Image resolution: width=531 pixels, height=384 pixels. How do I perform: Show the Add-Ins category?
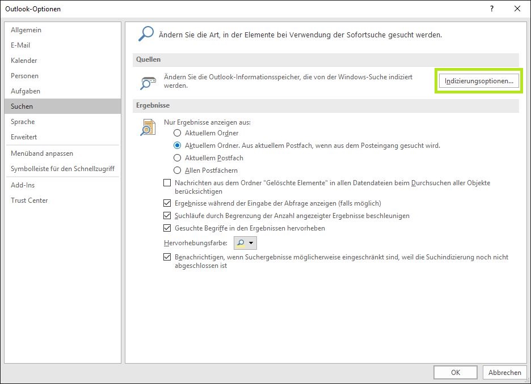(62, 185)
